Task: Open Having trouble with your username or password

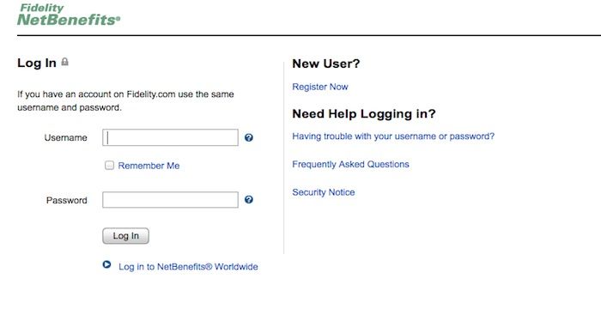Action: [393, 136]
